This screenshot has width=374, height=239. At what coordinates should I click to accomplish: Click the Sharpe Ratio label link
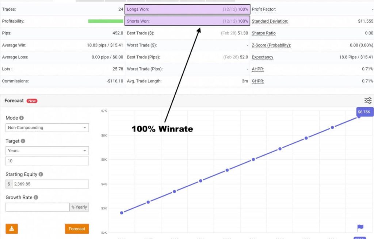pos(264,33)
